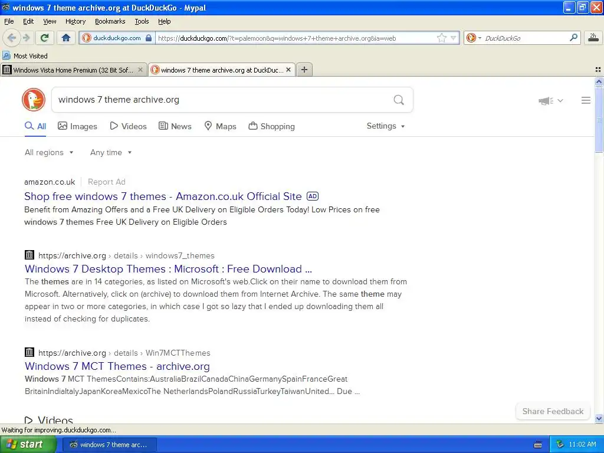Open the All regions filter
This screenshot has width=604, height=453.
49,153
